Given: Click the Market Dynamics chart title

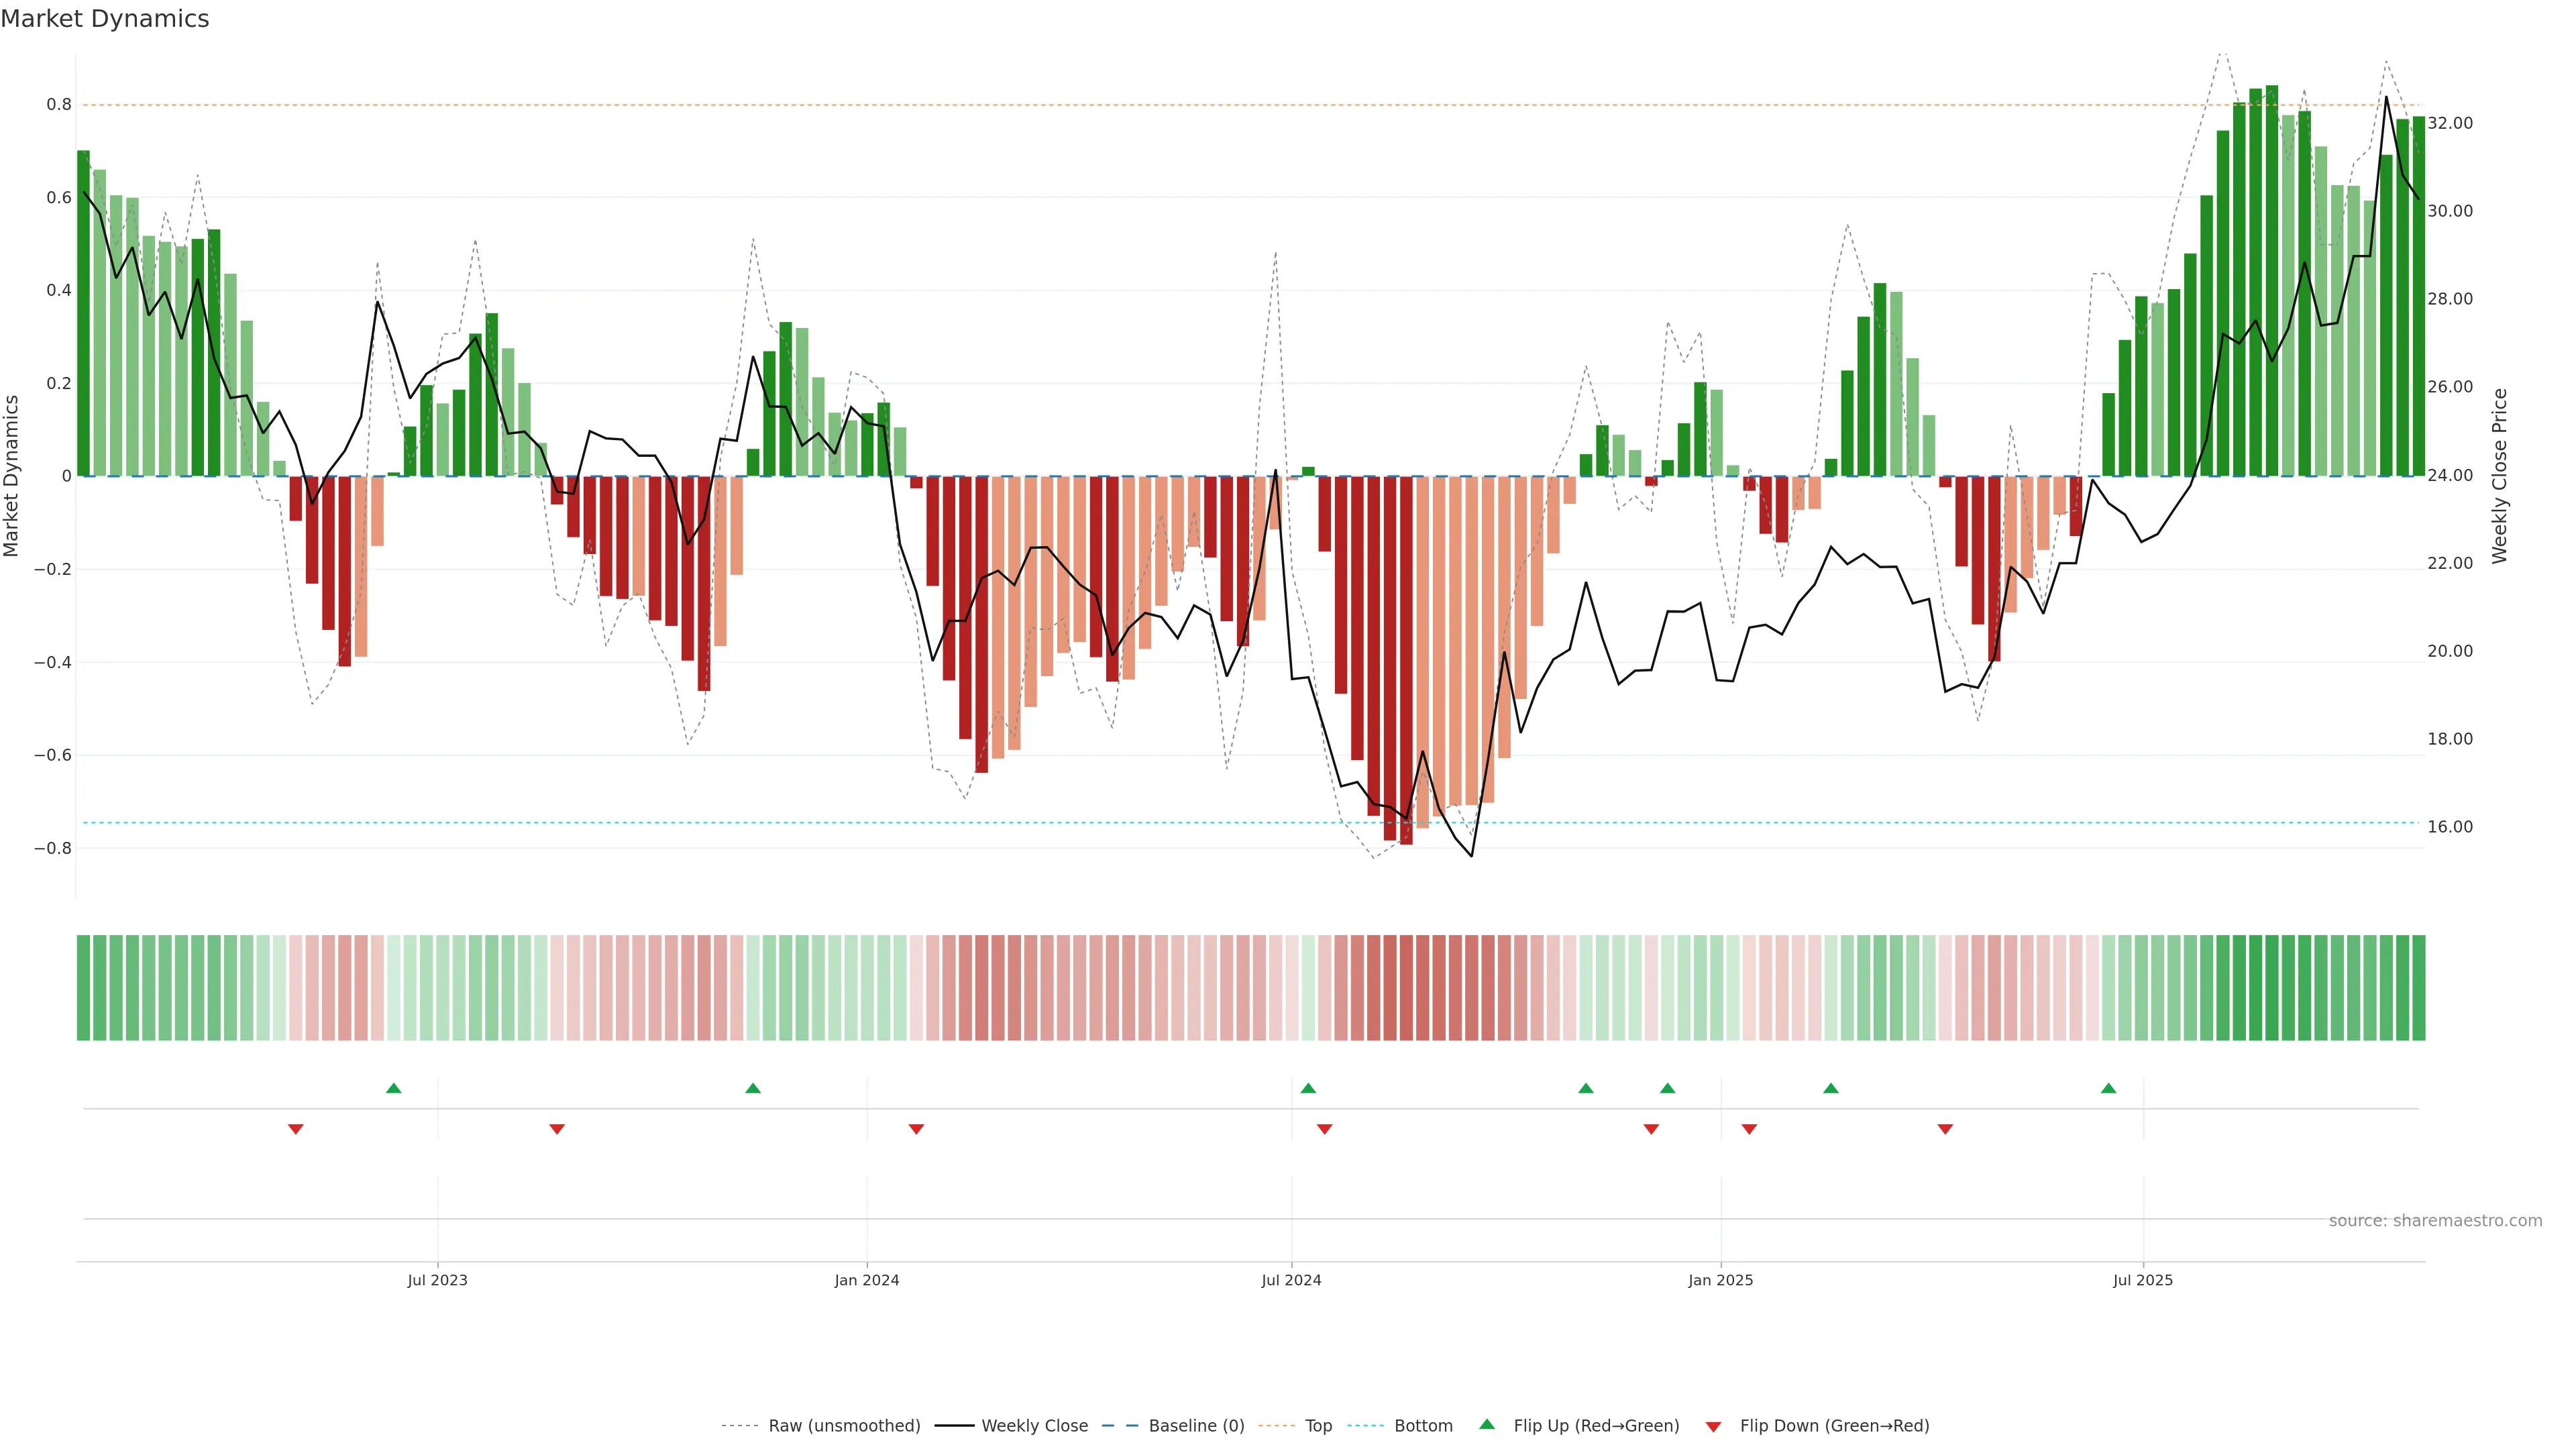Looking at the screenshot, I should (x=105, y=19).
